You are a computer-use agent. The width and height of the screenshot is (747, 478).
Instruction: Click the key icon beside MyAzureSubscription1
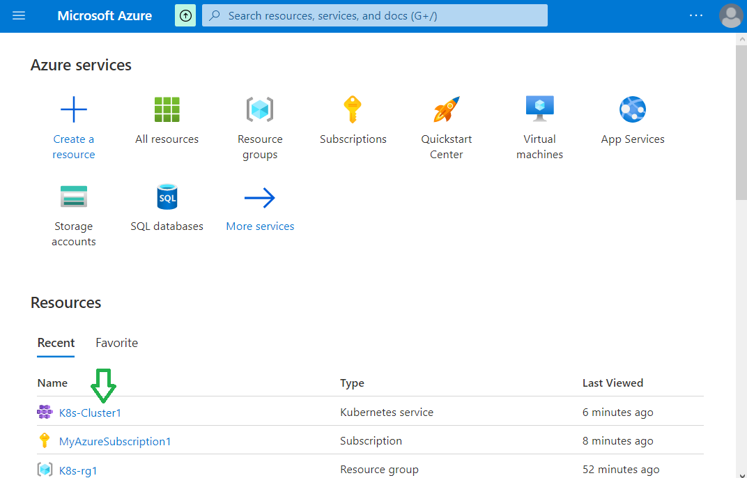[45, 440]
